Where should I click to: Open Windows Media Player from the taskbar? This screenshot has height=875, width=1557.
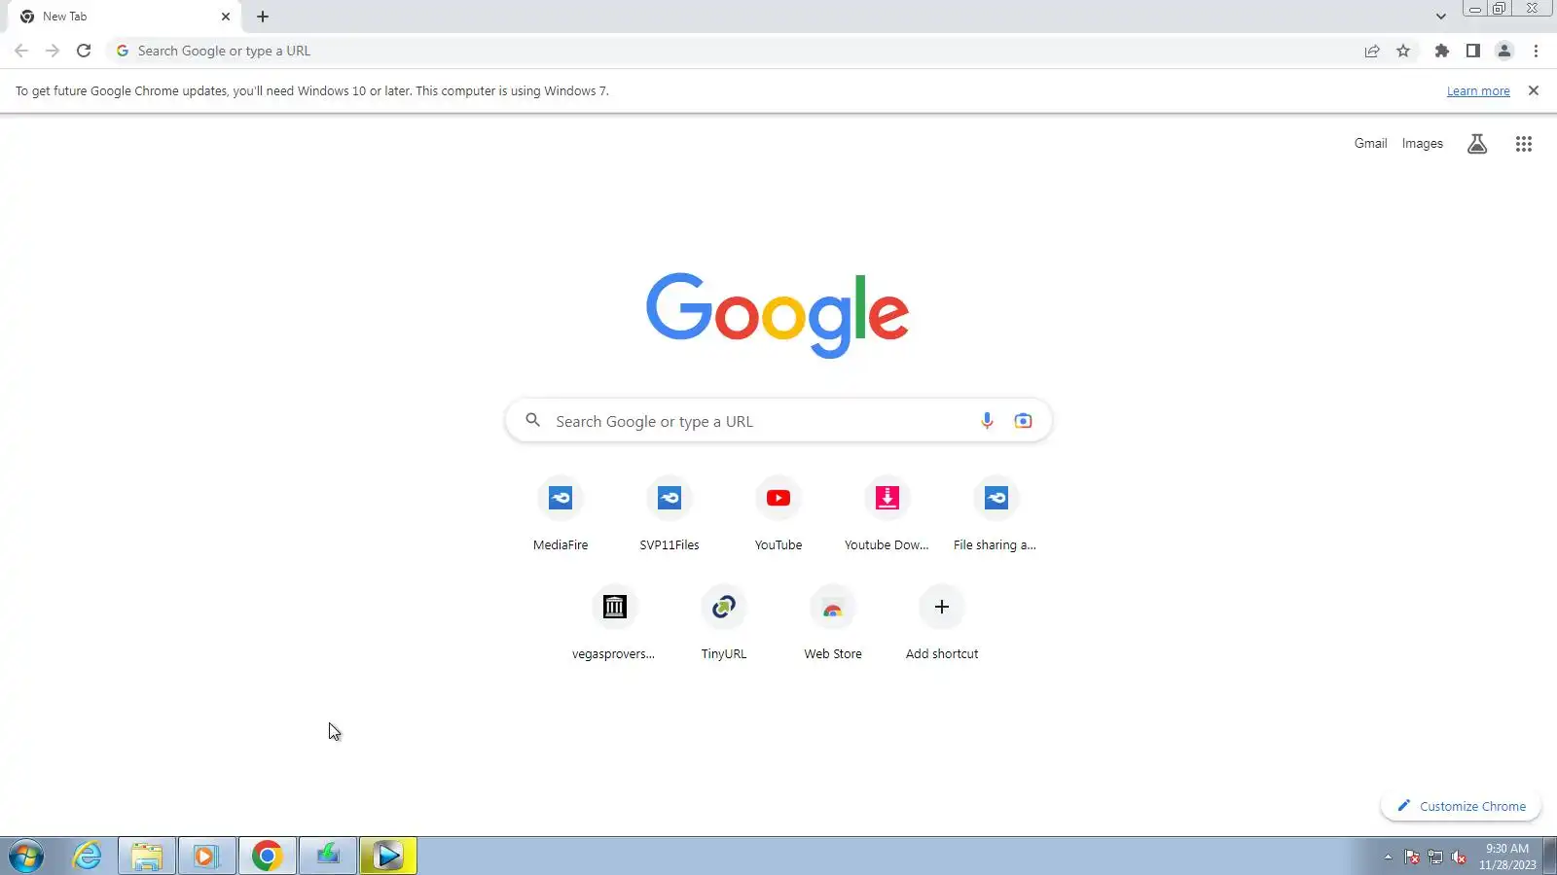click(206, 857)
